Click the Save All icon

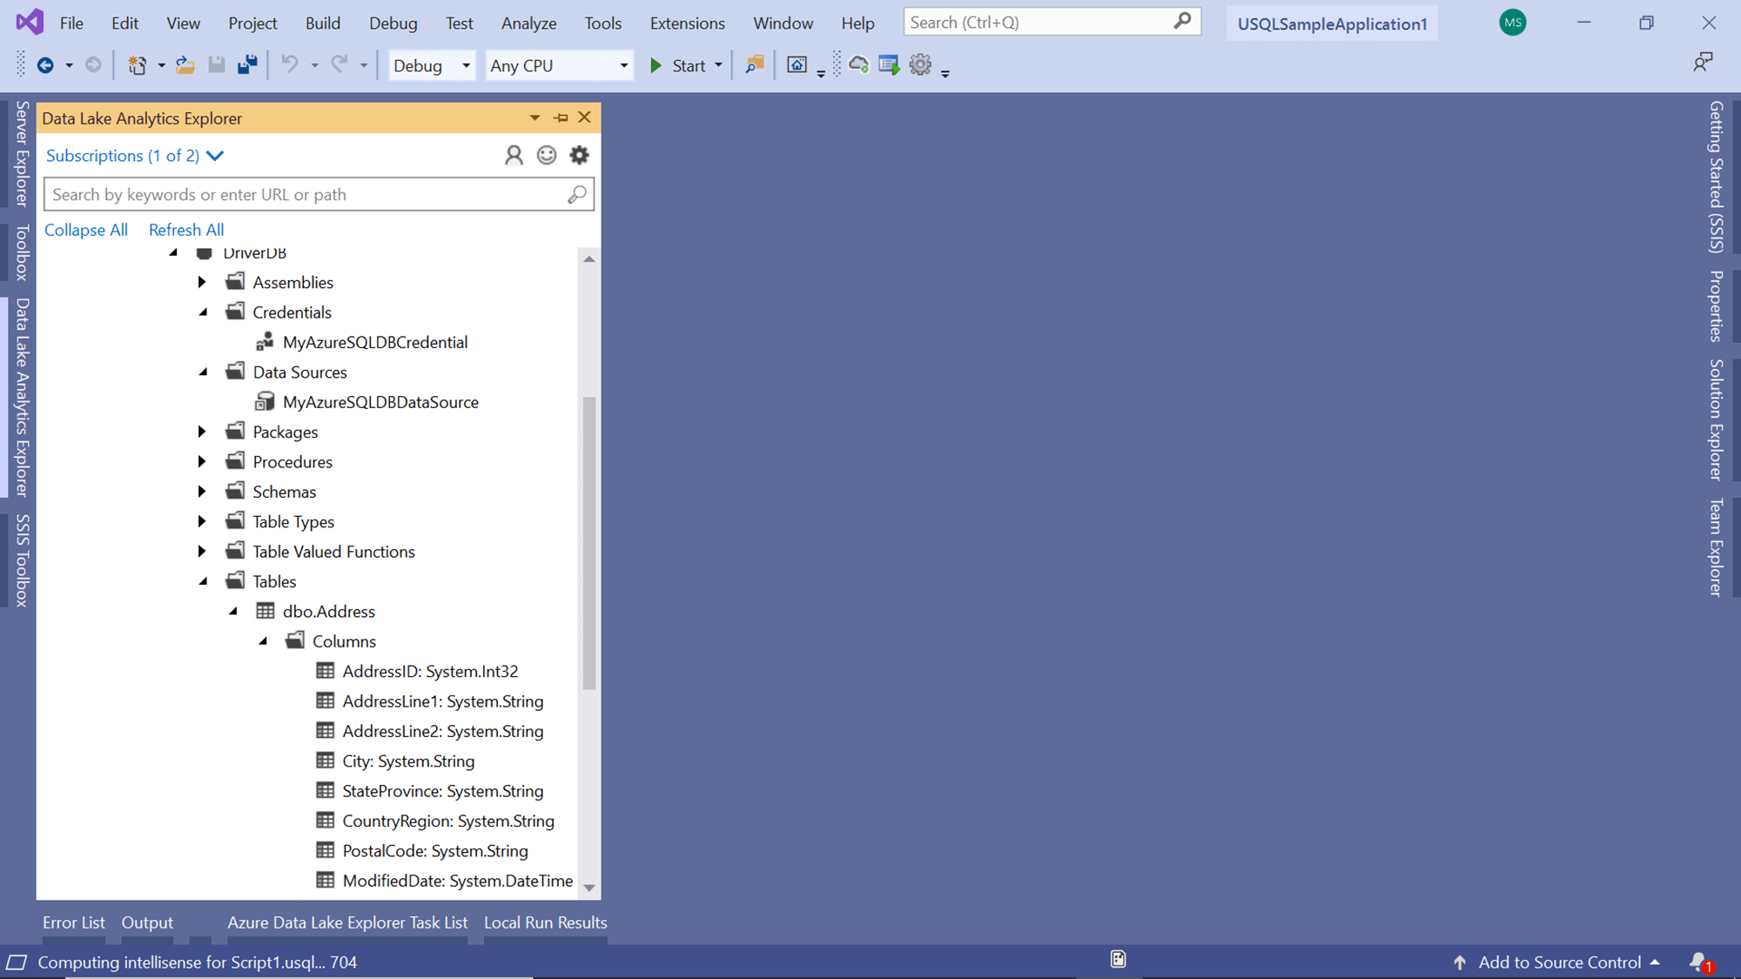[247, 64]
